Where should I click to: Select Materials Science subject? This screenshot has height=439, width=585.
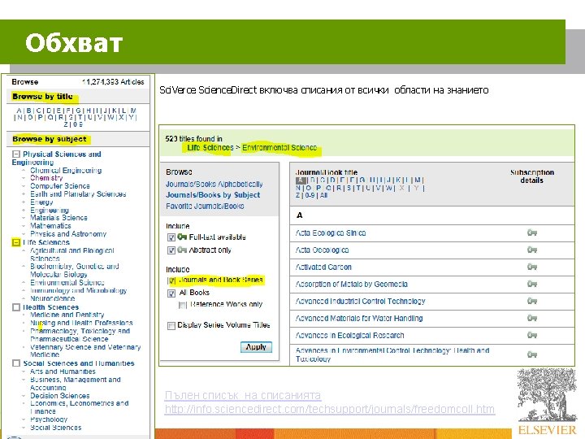[58, 218]
